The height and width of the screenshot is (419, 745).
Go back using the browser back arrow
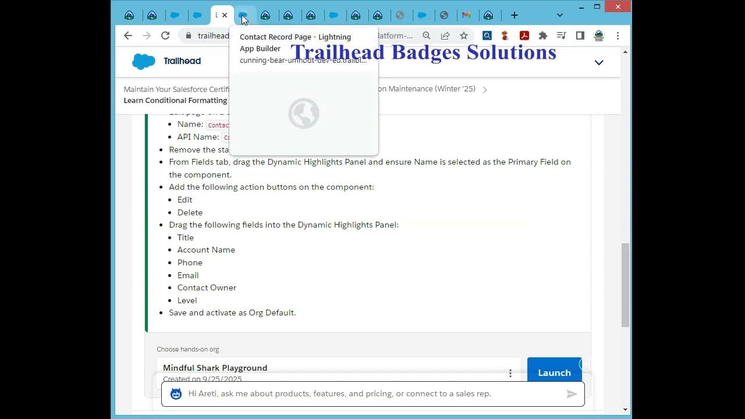pos(128,35)
